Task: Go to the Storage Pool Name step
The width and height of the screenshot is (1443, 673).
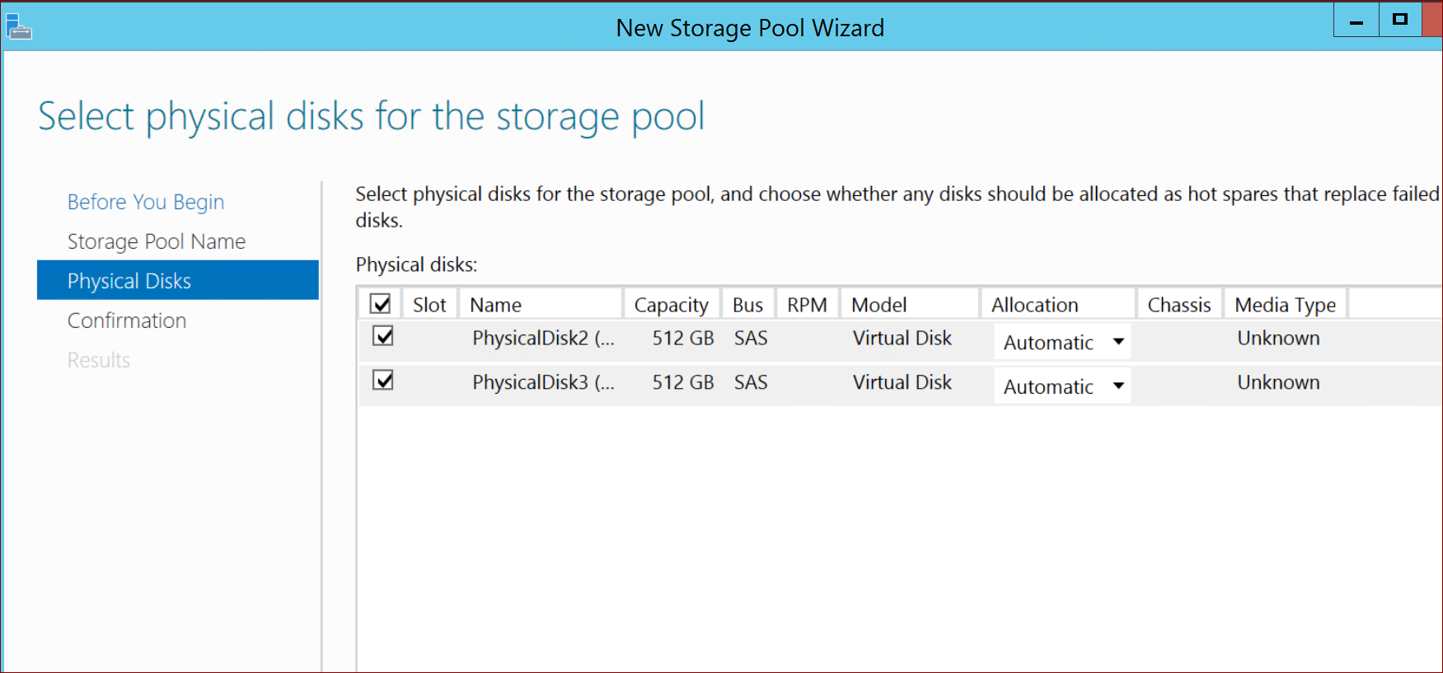Action: pos(157,241)
